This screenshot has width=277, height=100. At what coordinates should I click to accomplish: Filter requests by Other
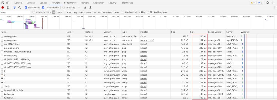[116, 12]
